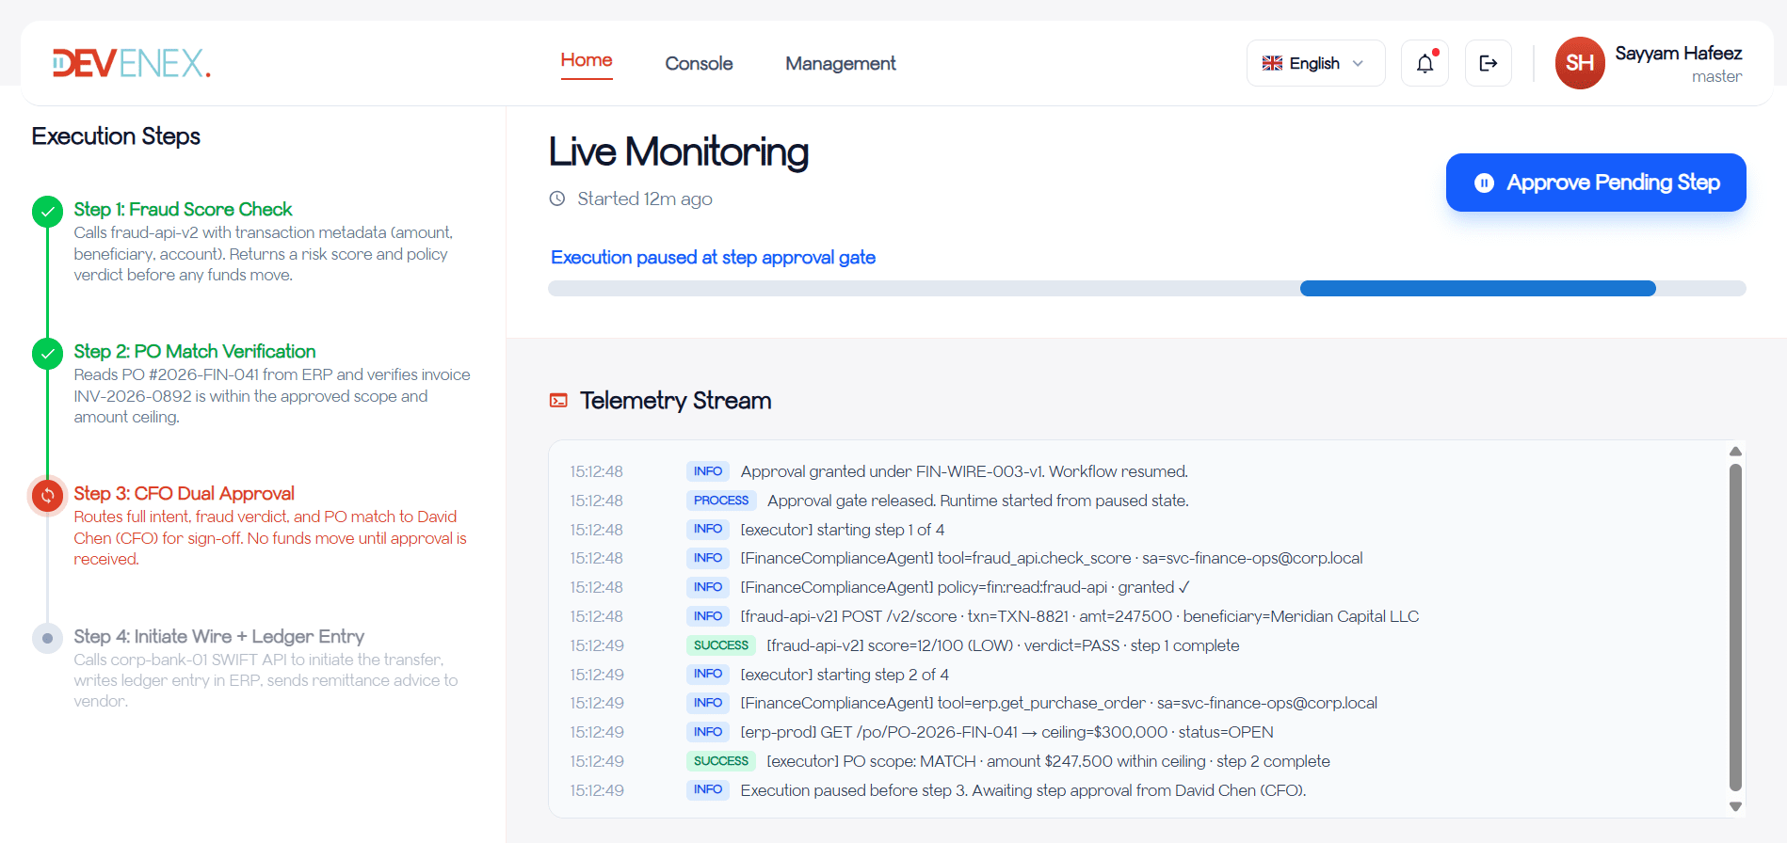Viewport: 1787px width, 843px height.
Task: Click Step 1 green checkmark icon
Action: [x=47, y=212]
